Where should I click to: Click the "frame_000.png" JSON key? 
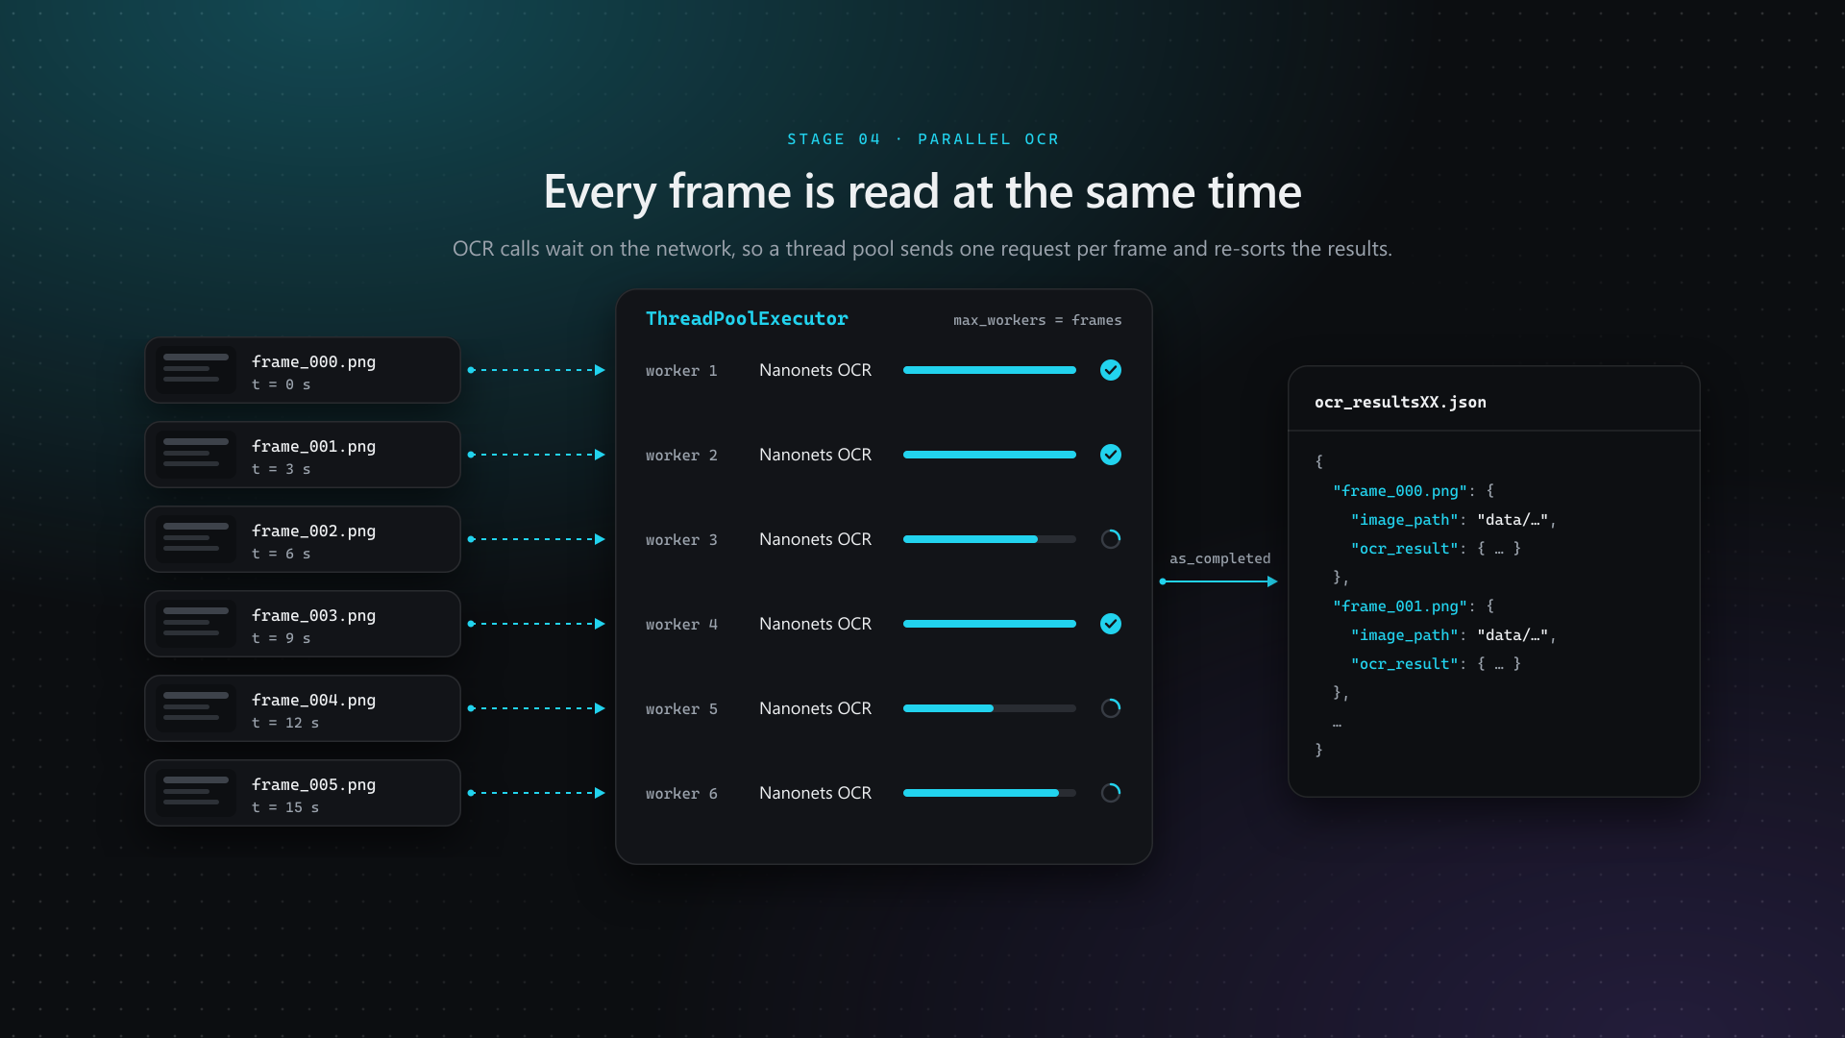pos(1400,491)
